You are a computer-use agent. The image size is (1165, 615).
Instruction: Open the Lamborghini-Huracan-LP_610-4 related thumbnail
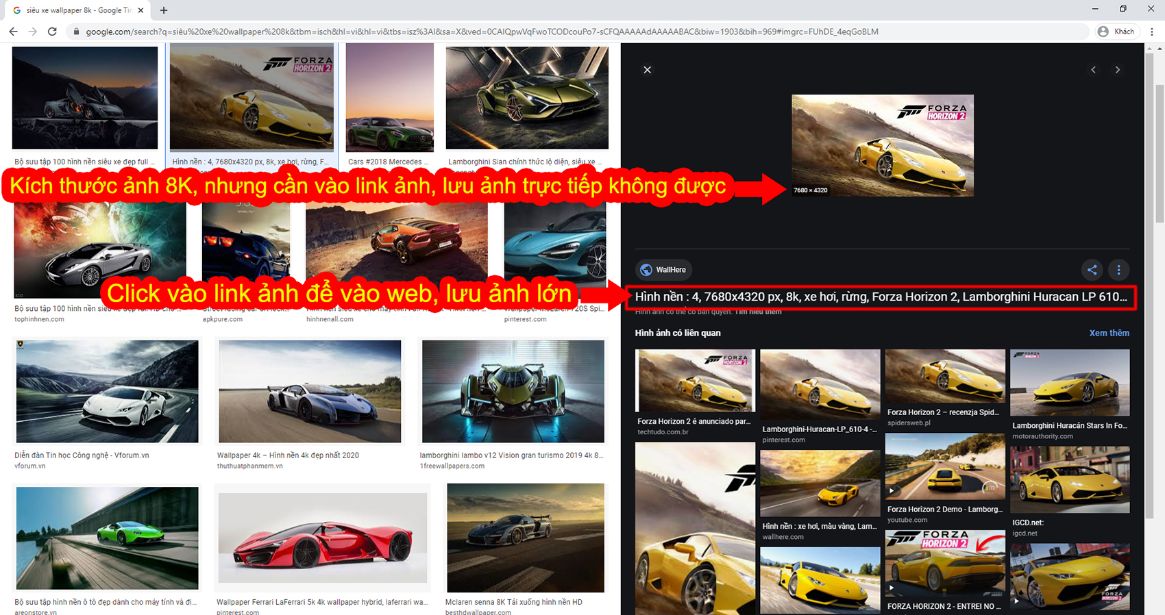tap(820, 385)
